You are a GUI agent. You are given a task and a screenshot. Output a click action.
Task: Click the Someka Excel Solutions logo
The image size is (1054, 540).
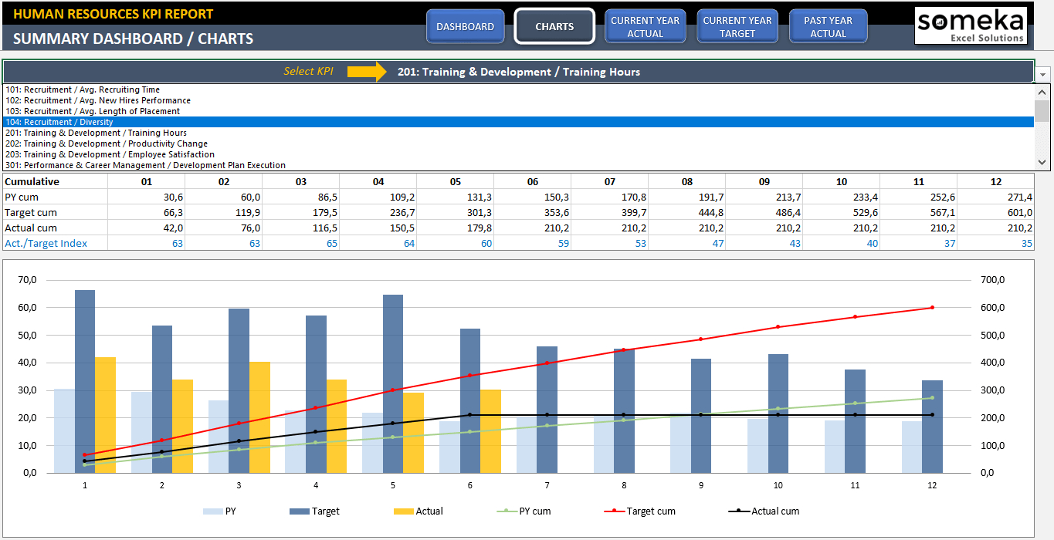971,26
